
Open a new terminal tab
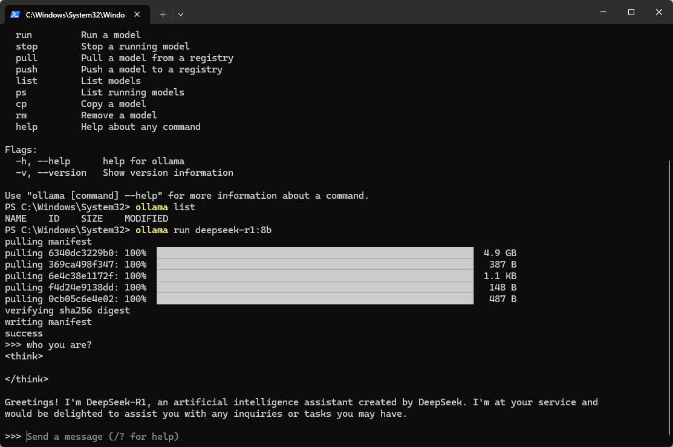pyautogui.click(x=163, y=14)
